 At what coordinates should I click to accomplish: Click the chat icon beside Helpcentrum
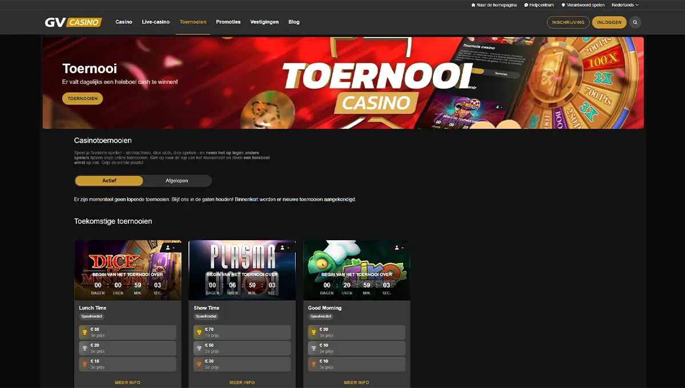[526, 5]
